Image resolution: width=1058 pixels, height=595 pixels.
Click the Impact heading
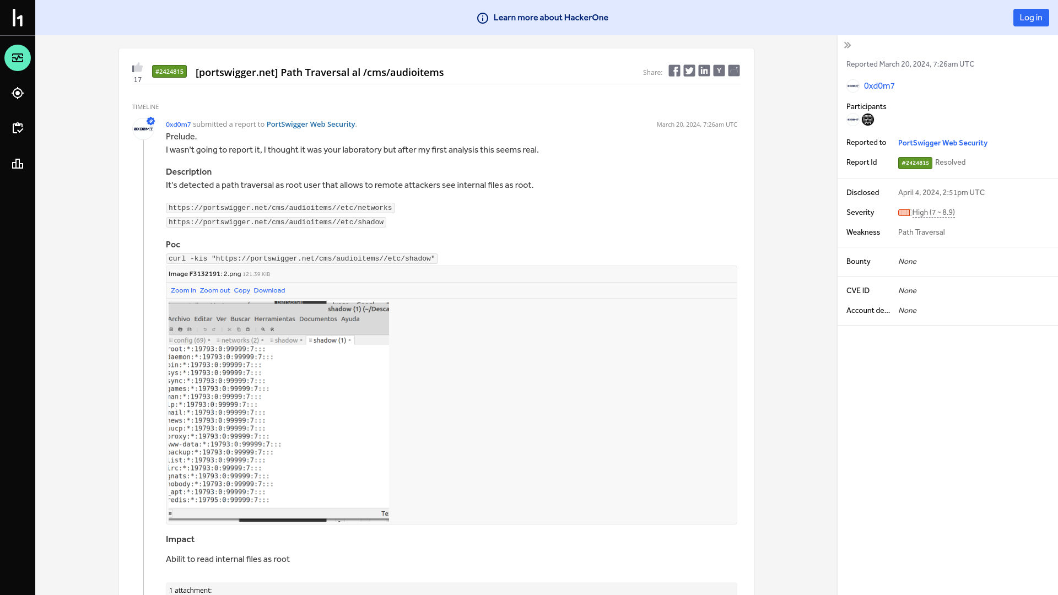tap(180, 539)
